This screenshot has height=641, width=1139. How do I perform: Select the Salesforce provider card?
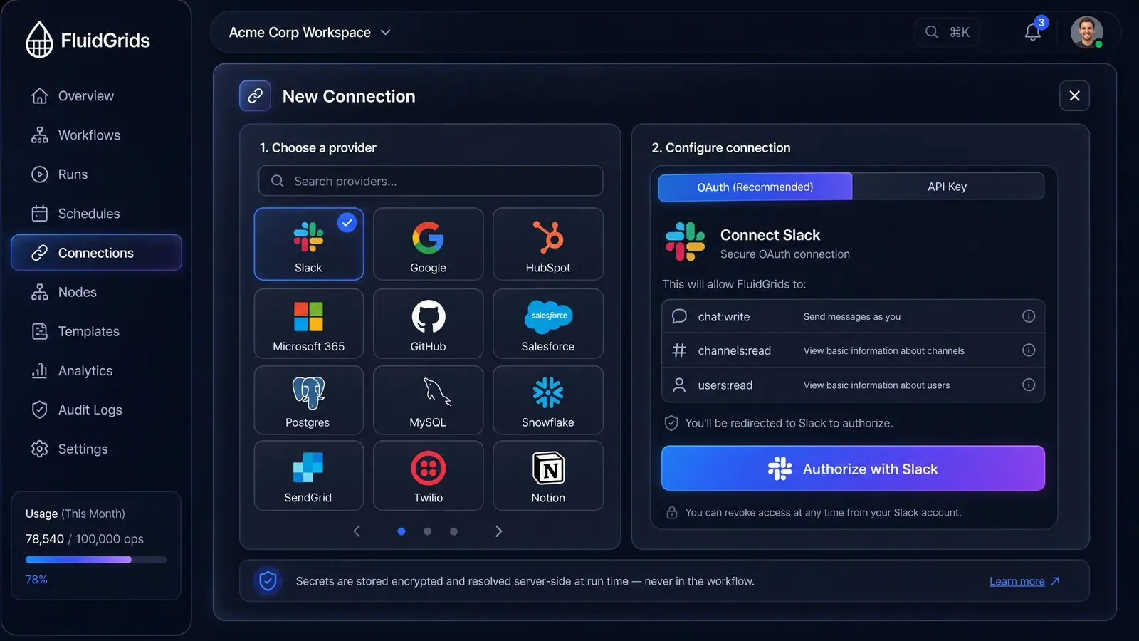pyautogui.click(x=547, y=323)
